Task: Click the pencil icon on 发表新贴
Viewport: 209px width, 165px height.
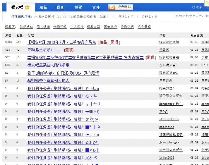Action: coord(112,7)
